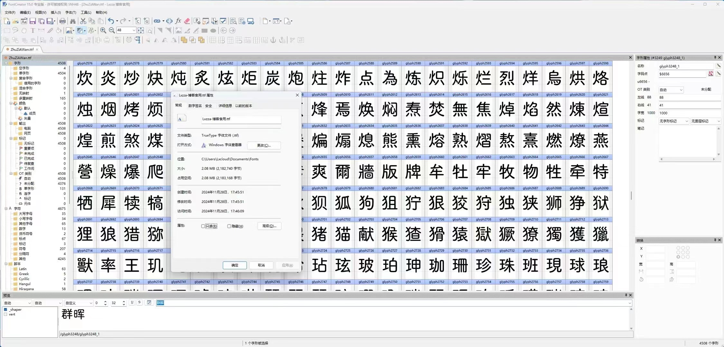724x347 pixels.
Task: Enable the read-only (只读) checkbox
Action: coord(203,226)
